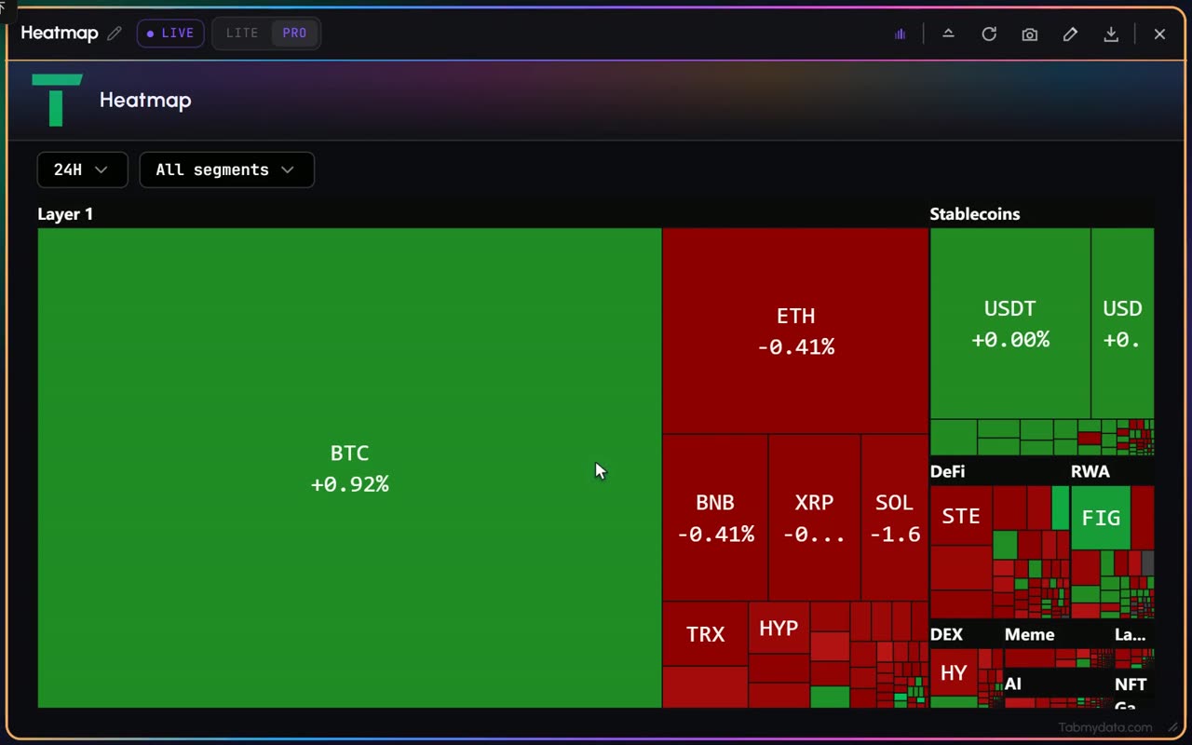Click the DeFi segment label
1192x745 pixels.
pos(947,471)
